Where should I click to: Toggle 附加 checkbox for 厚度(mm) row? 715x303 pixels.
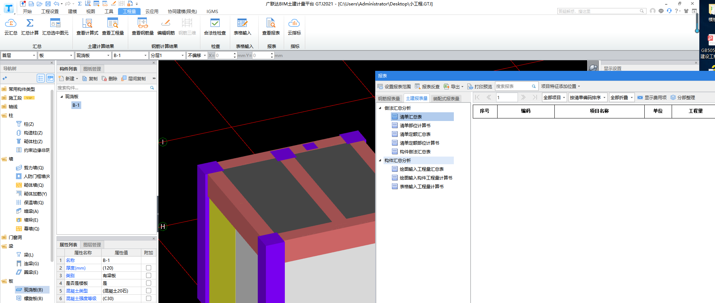[149, 268]
